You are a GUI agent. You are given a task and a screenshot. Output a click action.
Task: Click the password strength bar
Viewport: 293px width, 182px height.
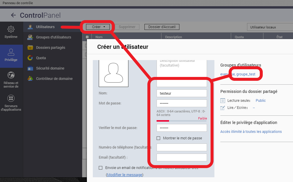[x=181, y=121]
